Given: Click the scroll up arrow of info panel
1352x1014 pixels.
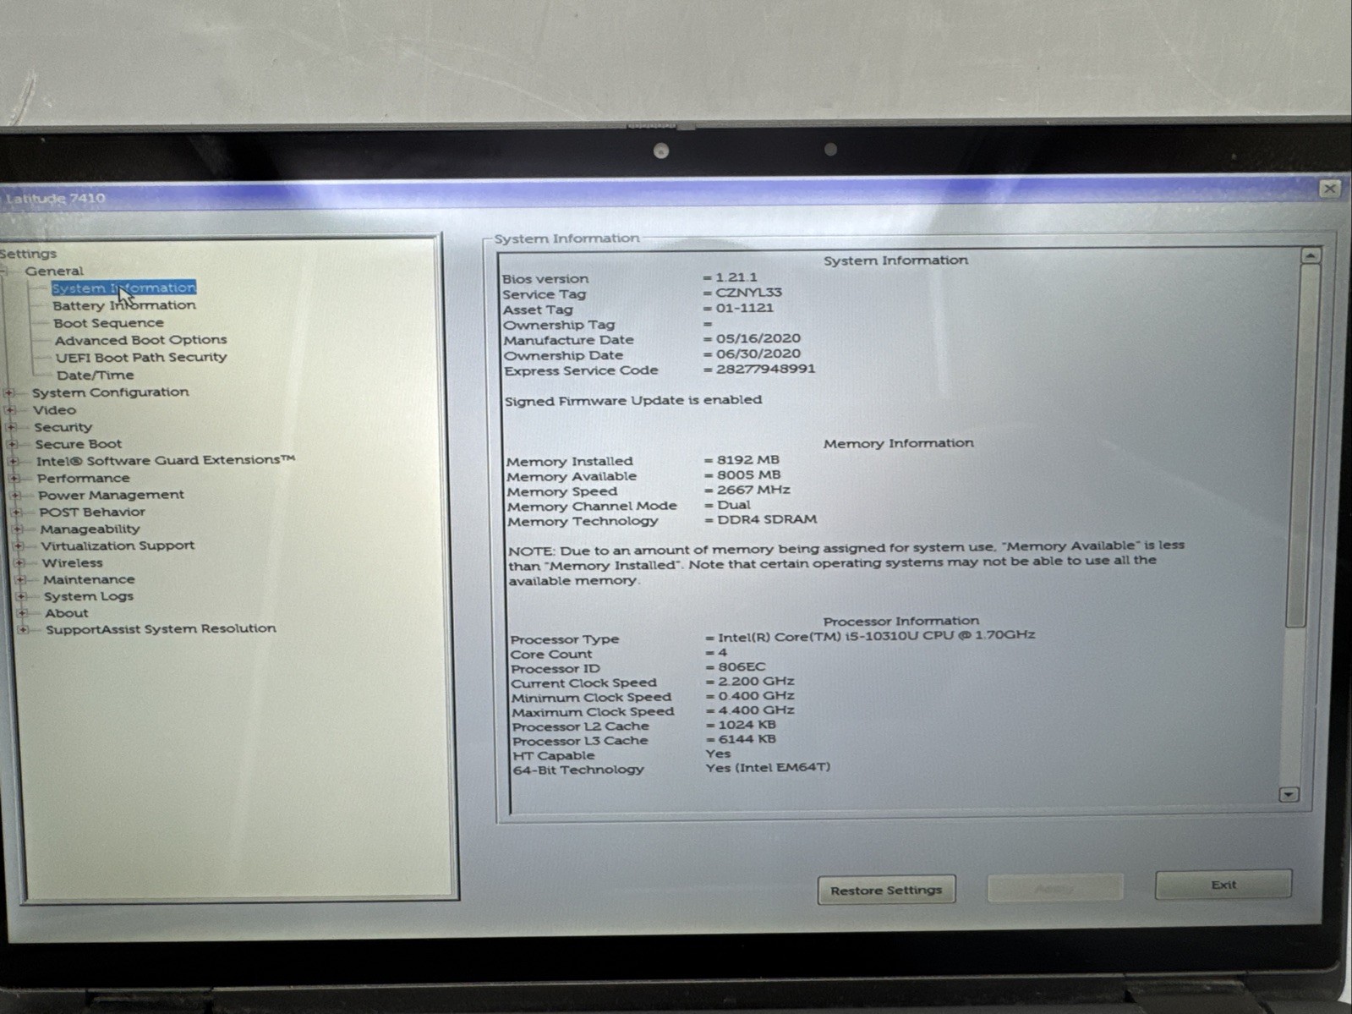Looking at the screenshot, I should (1310, 255).
